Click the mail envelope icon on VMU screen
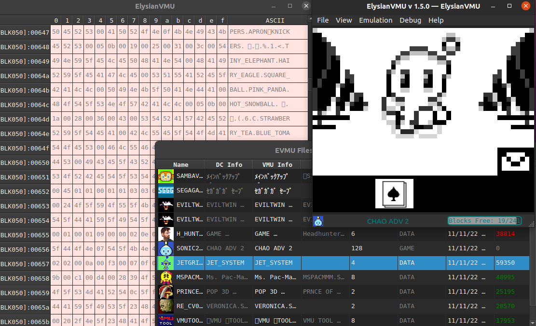Viewport: 536px width, 326px height. (x=515, y=161)
